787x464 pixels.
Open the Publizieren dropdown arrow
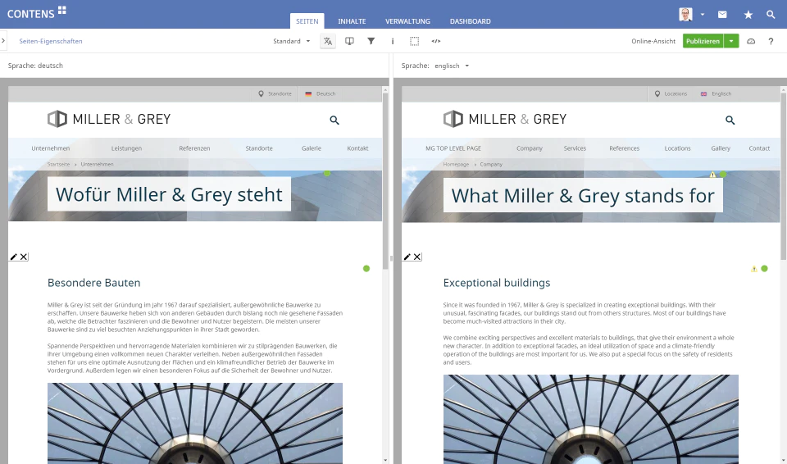point(731,41)
